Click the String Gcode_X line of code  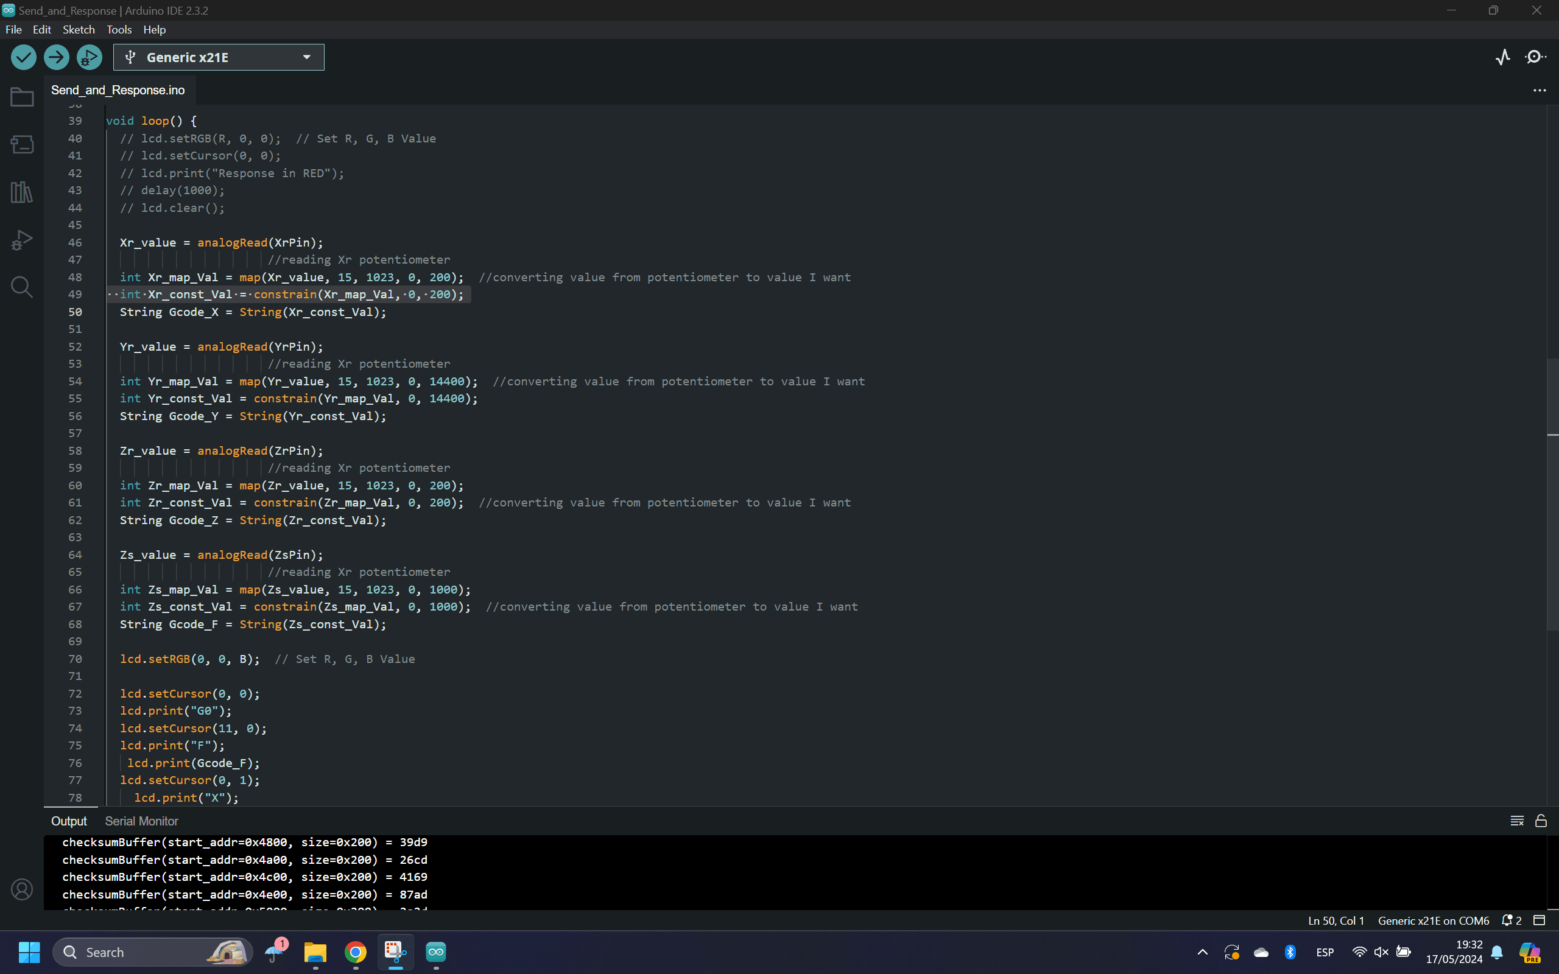[x=253, y=312]
